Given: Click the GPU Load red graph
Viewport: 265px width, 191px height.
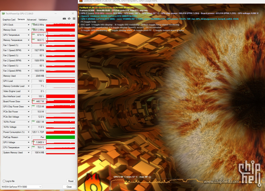Looking at the screenshot, I should pyautogui.click(x=60, y=81).
